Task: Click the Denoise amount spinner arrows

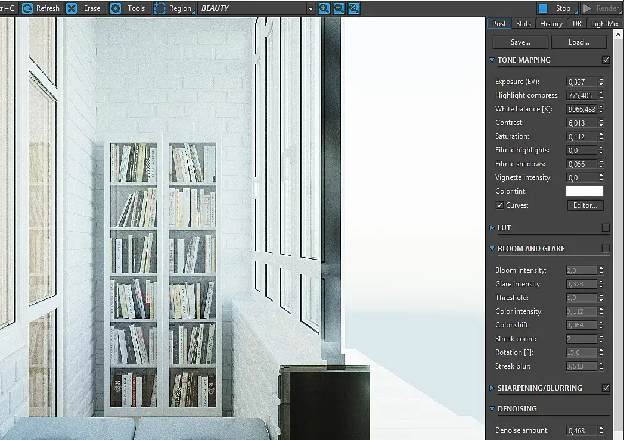Action: pos(601,430)
